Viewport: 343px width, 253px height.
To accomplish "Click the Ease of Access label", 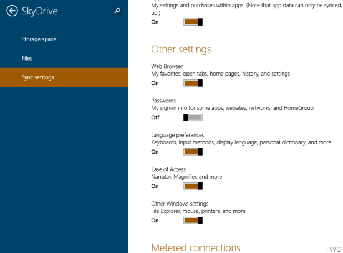I will [x=168, y=169].
